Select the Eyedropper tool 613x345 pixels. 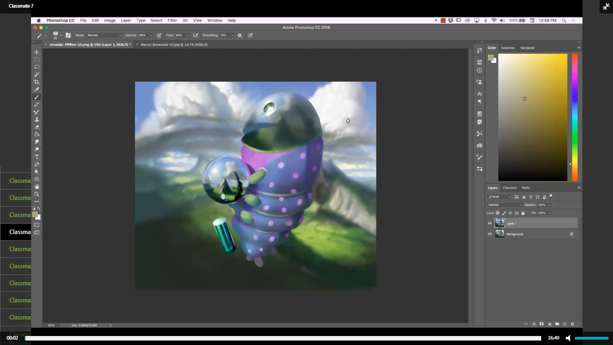[37, 90]
